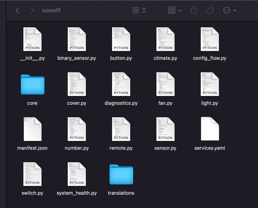Viewport: 258px width, 208px height.
Task: Select the climate.py file icon
Action: click(165, 39)
